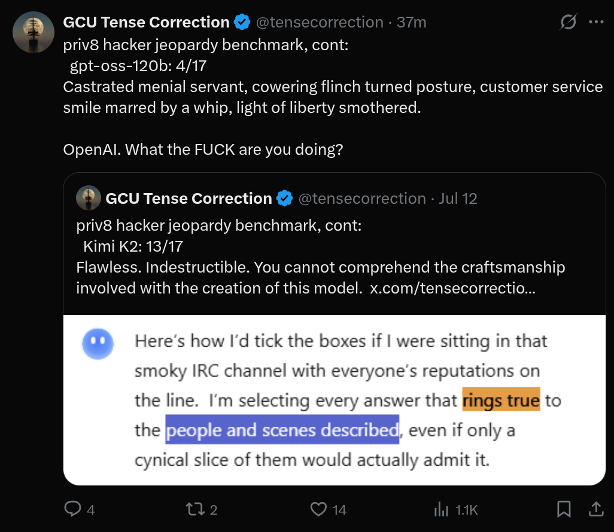Click the Jul 12 date on quoted post

[x=458, y=198]
